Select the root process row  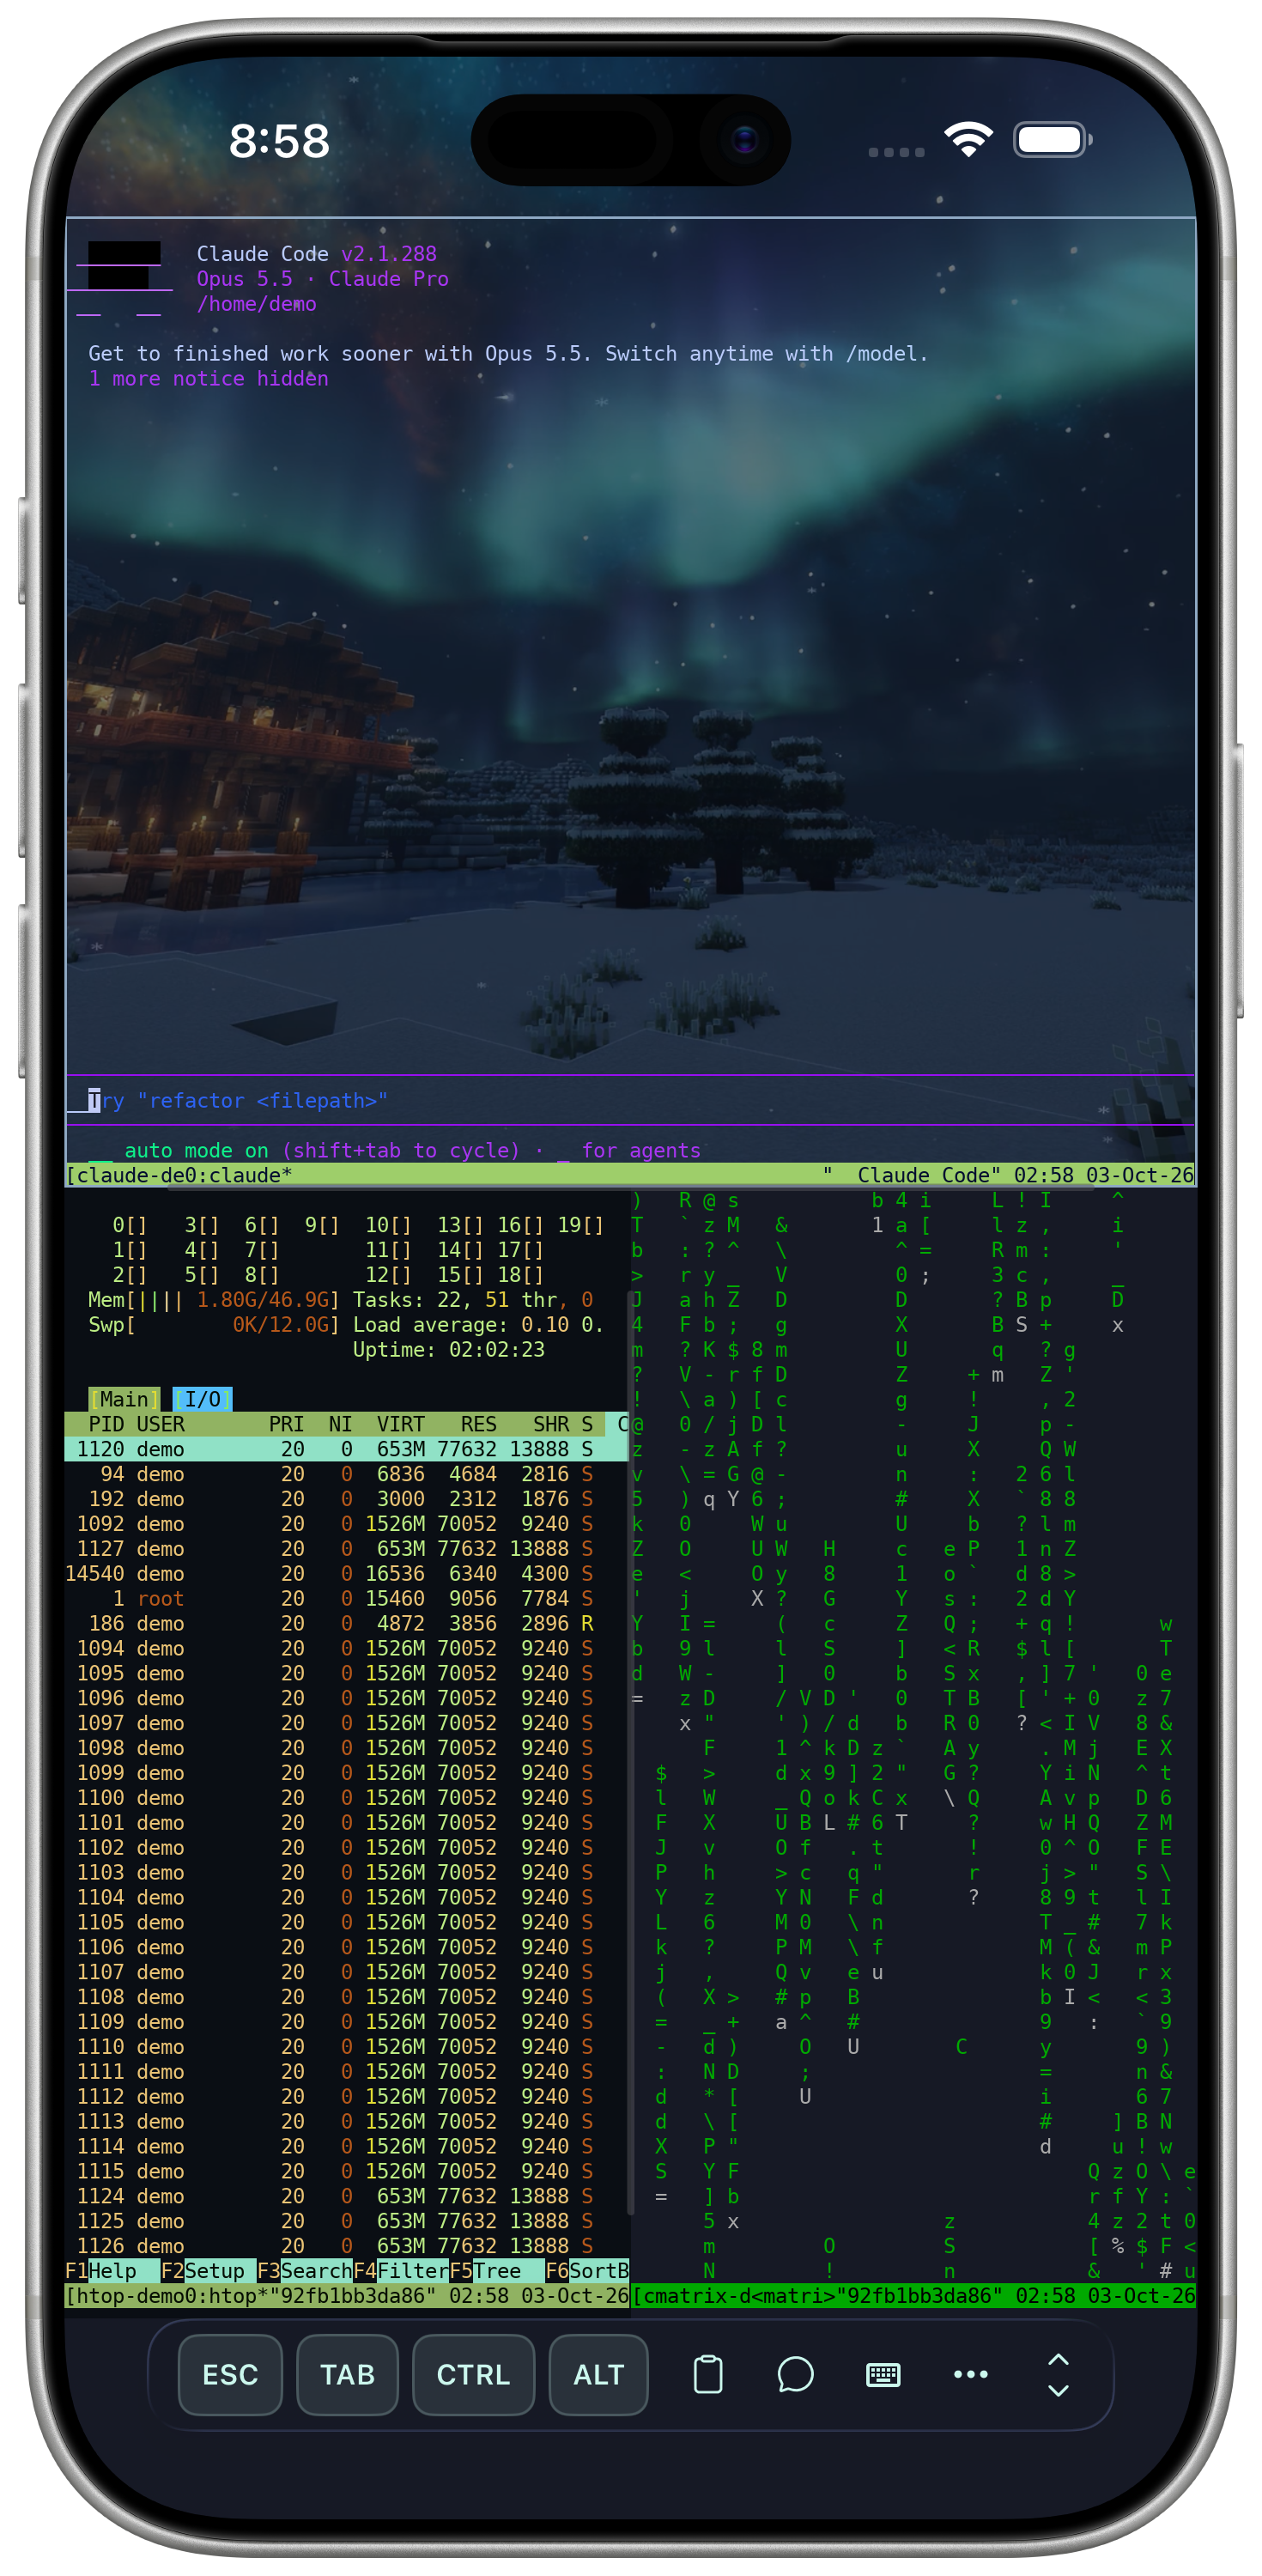(346, 1598)
